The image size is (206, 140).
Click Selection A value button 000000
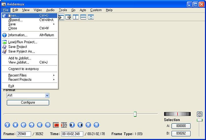click(x=181, y=126)
